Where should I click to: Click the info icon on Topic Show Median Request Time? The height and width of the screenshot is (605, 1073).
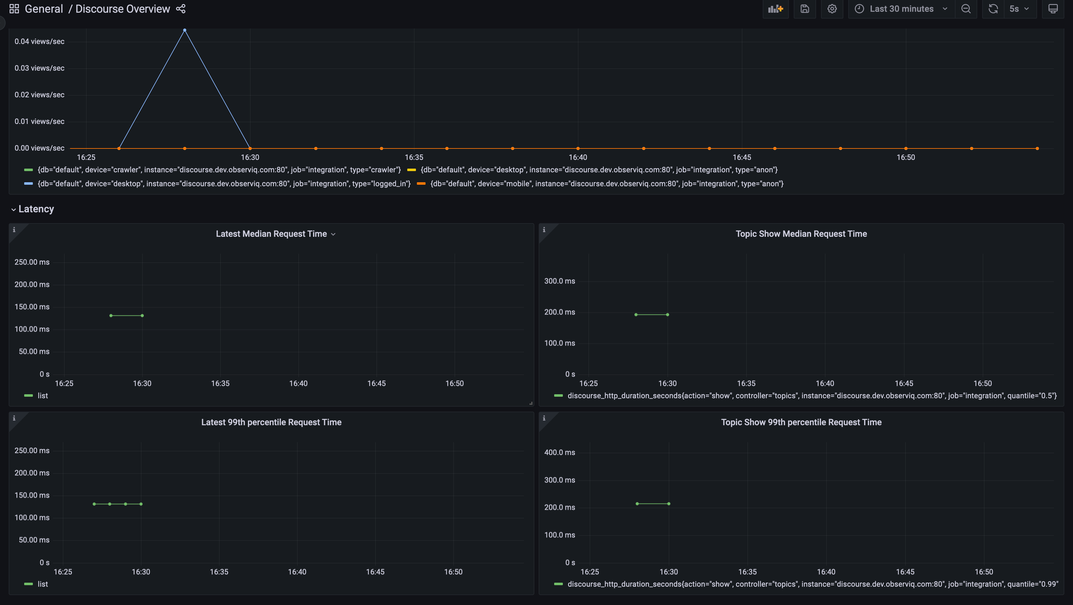pyautogui.click(x=544, y=230)
